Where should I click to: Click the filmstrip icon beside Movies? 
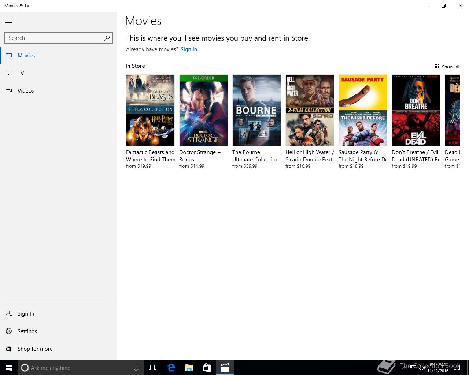click(x=9, y=56)
